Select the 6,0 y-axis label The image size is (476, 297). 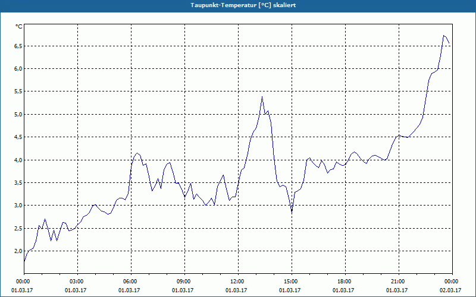point(18,69)
